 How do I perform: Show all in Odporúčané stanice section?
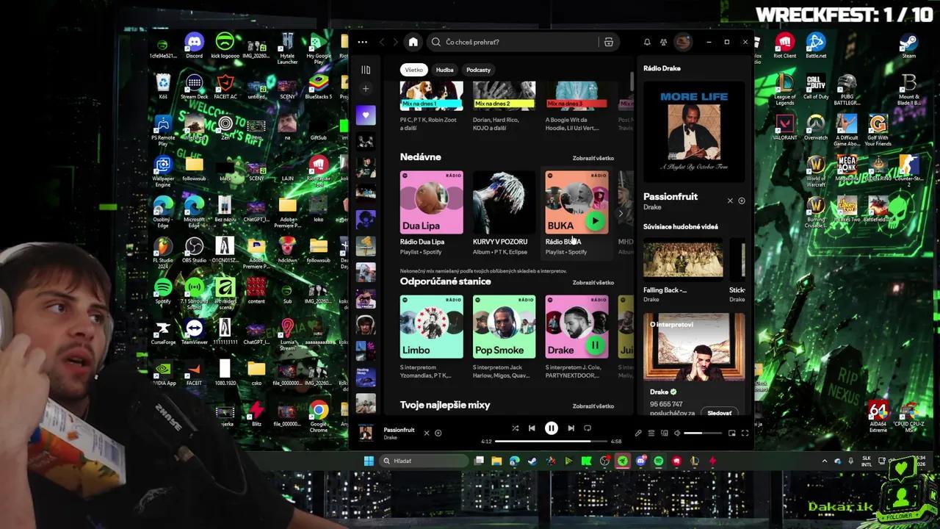click(593, 282)
